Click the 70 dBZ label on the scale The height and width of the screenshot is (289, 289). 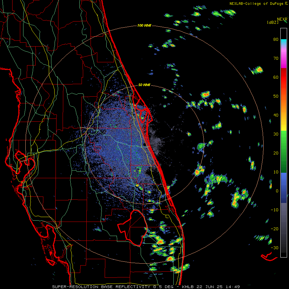pyautogui.click(x=276, y=58)
